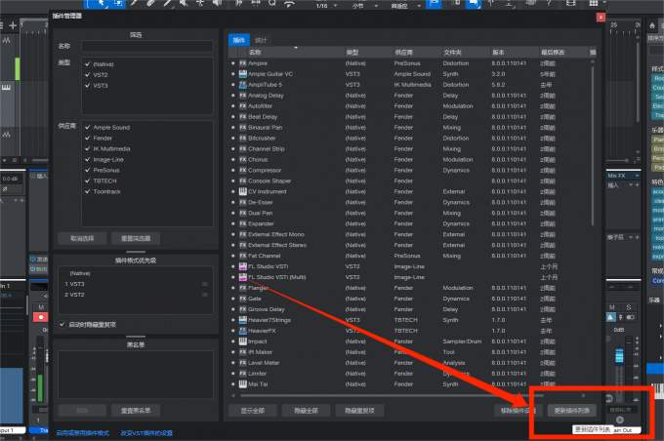Click the horizontal scrollbar under the plugin list
Viewport: 664px width, 441px height.
click(x=391, y=394)
